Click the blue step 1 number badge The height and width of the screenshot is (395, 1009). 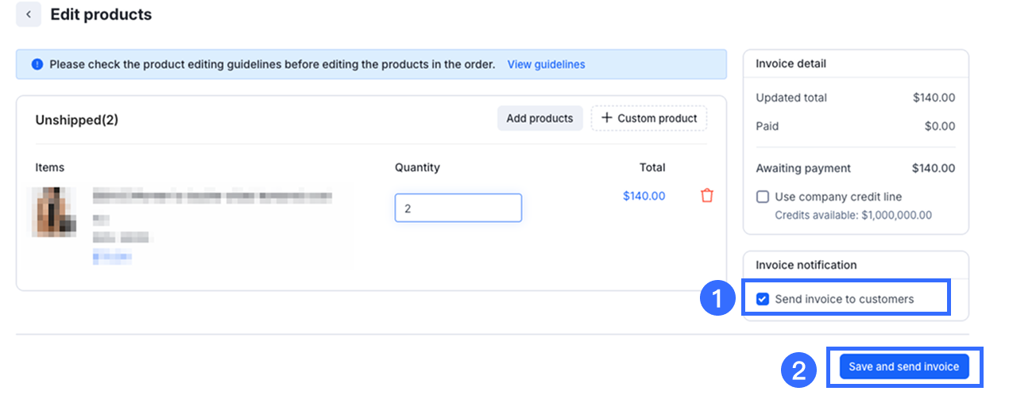click(x=717, y=298)
